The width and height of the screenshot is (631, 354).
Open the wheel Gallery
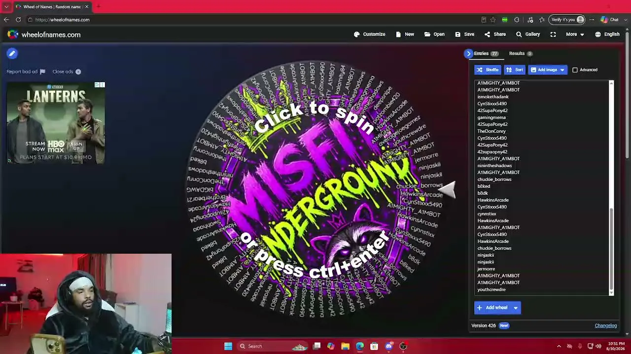tap(527, 34)
